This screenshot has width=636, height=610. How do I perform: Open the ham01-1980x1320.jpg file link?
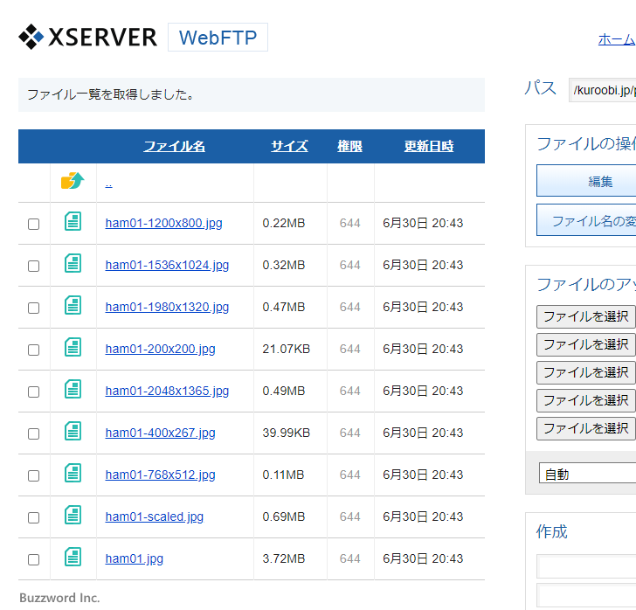coord(167,308)
